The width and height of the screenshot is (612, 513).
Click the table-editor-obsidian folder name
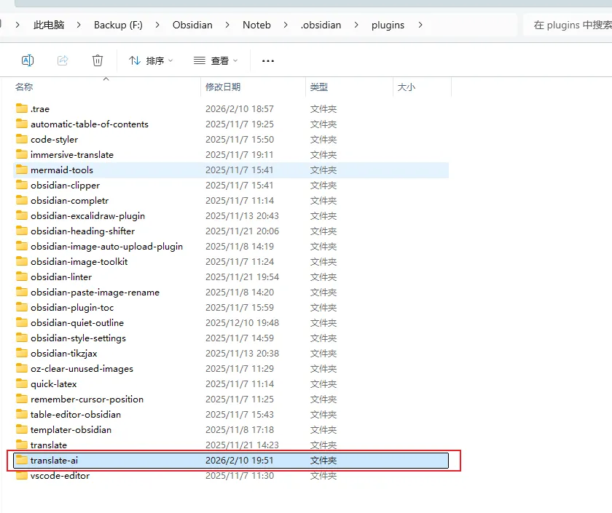coord(76,414)
